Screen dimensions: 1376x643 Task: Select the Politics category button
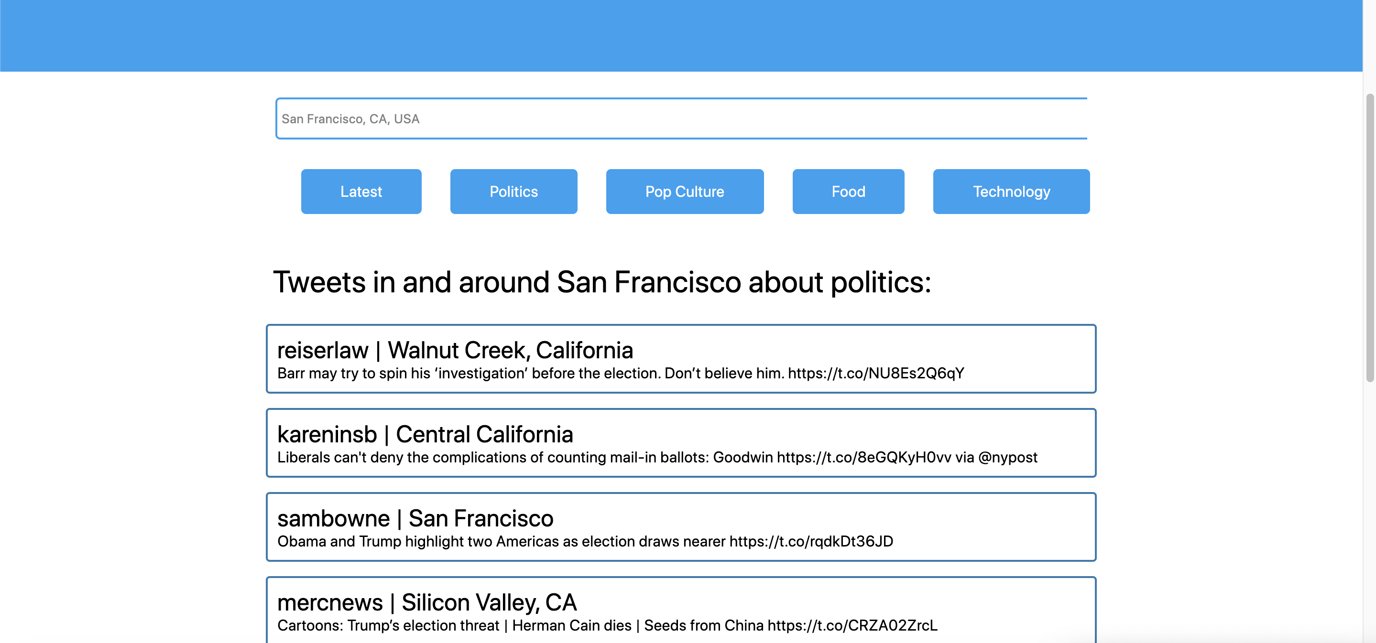pyautogui.click(x=513, y=192)
